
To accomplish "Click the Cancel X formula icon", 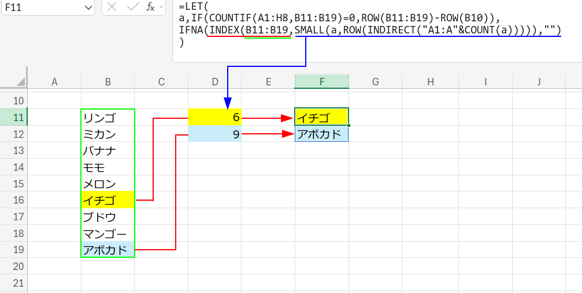I will coord(113,7).
